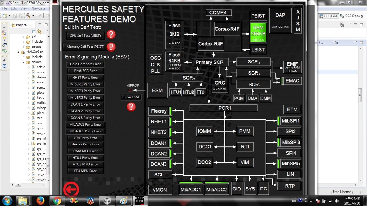
Task: Open the Navigate menu in CCS
Action: click(38, 8)
